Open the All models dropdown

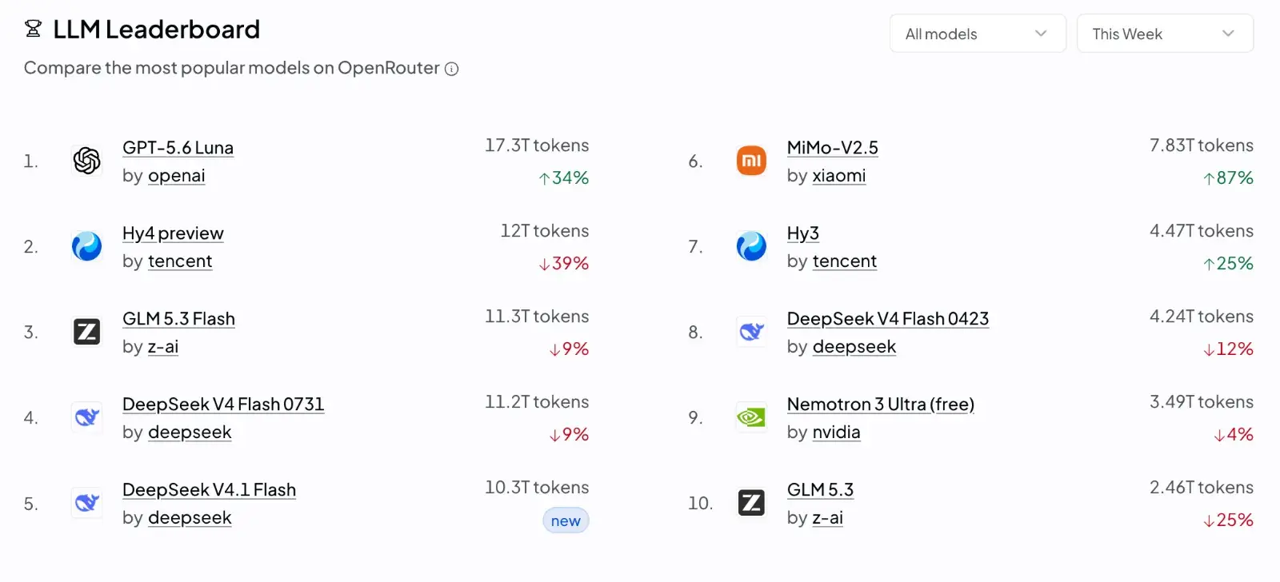[978, 34]
